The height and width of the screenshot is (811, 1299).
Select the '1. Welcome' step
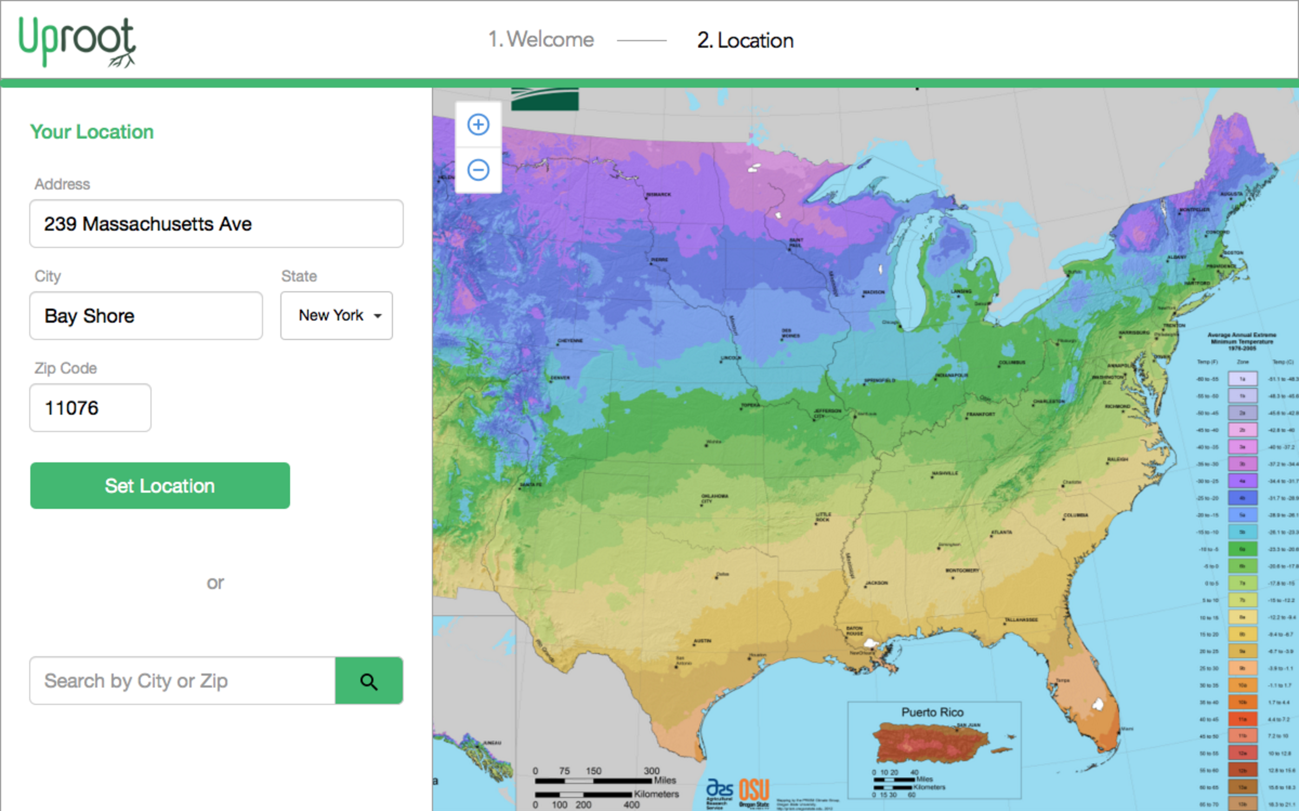pyautogui.click(x=541, y=40)
